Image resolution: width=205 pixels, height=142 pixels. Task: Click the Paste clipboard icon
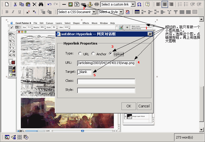[x=28, y=4]
